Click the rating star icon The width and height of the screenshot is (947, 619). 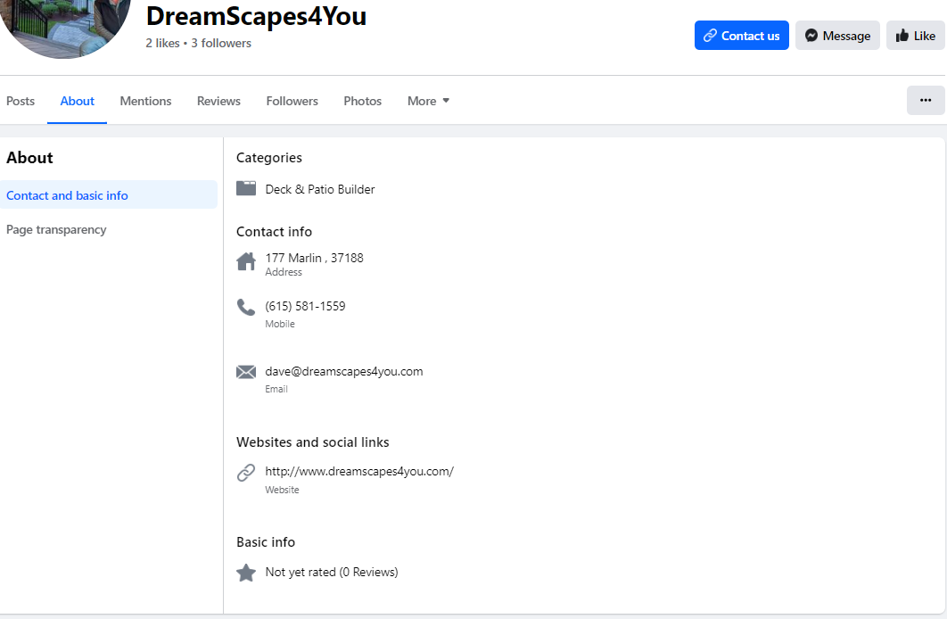(x=246, y=573)
